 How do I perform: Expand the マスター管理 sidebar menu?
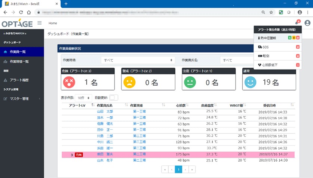[22, 99]
